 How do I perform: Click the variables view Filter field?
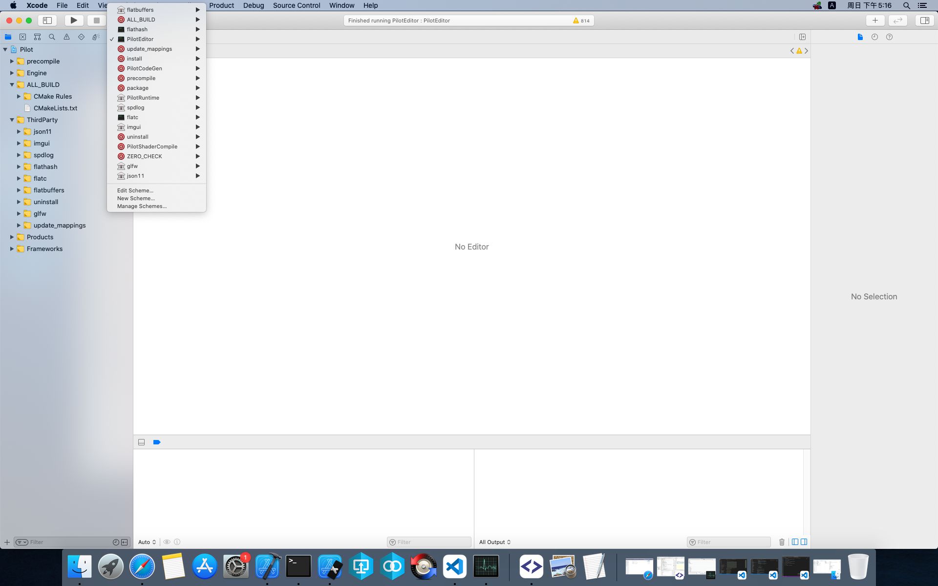[x=429, y=542]
